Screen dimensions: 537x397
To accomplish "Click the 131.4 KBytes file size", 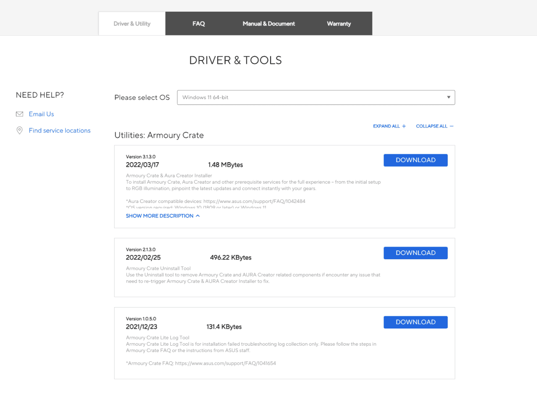I will pyautogui.click(x=224, y=327).
